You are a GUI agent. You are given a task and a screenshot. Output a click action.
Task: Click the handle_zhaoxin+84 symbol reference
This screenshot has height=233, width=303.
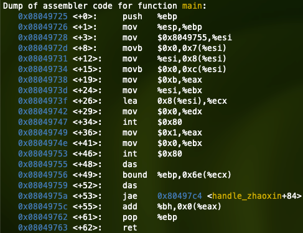(x=254, y=196)
